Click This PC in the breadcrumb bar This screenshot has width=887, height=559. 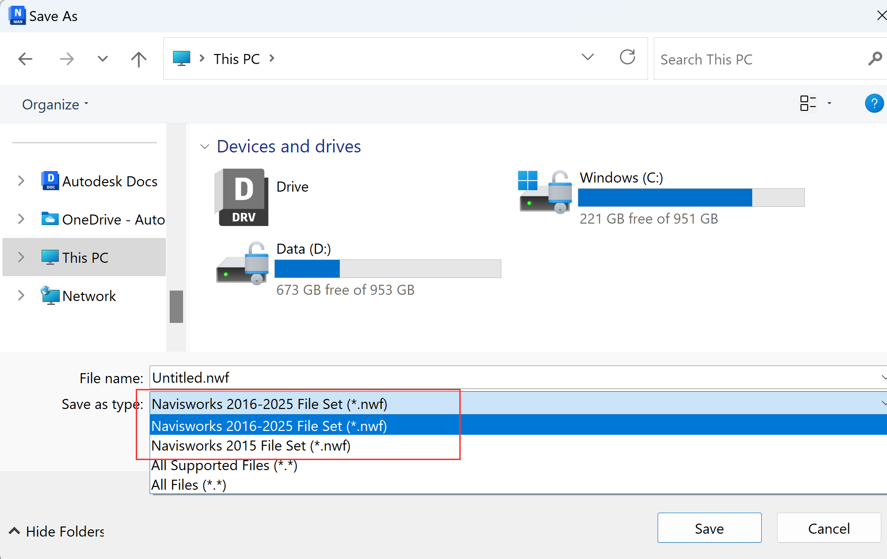click(x=237, y=58)
